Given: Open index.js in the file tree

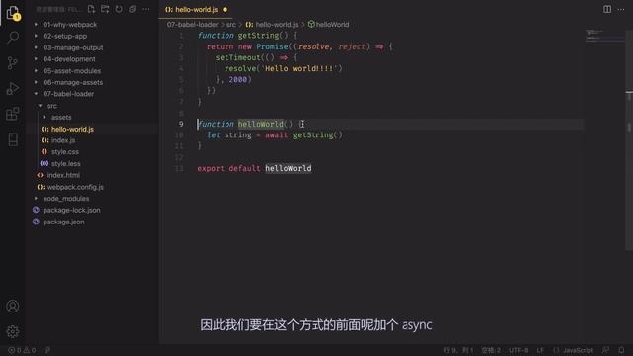Looking at the screenshot, I should click(63, 140).
